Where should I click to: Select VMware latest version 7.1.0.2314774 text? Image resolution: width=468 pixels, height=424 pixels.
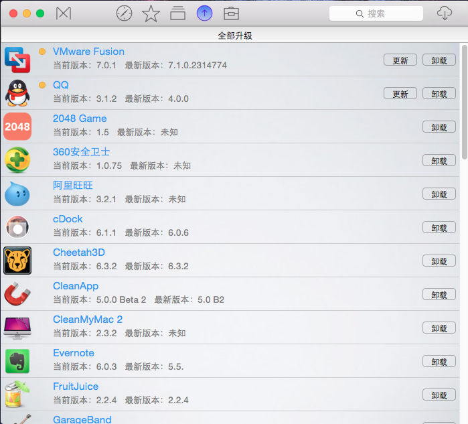[198, 65]
